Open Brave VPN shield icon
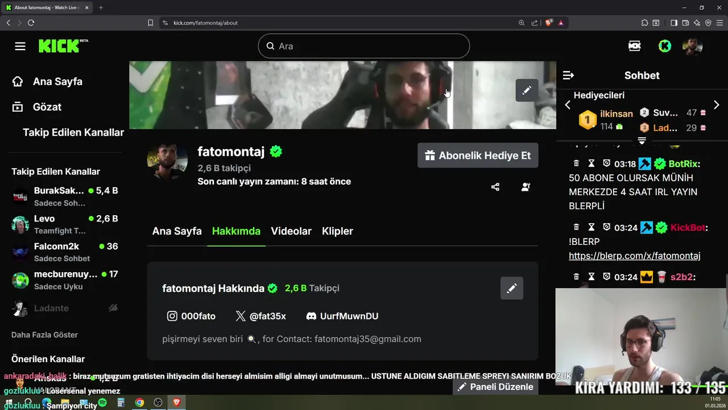The width and height of the screenshot is (728, 410). pyautogui.click(x=708, y=23)
